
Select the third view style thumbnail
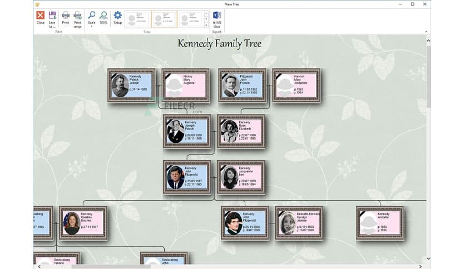[x=190, y=19]
